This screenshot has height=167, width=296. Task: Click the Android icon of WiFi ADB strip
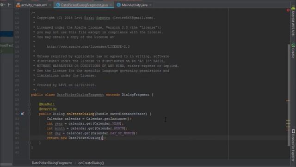293,9
